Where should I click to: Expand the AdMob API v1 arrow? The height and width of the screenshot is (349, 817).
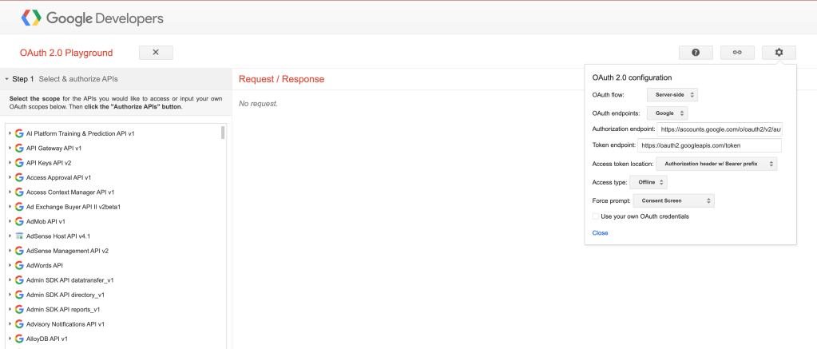[x=10, y=221]
